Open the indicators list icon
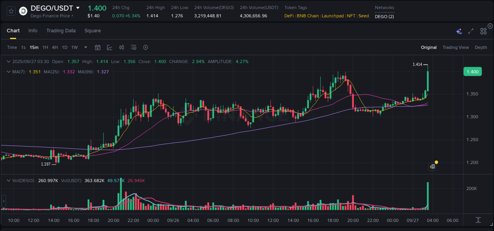 click(x=134, y=47)
